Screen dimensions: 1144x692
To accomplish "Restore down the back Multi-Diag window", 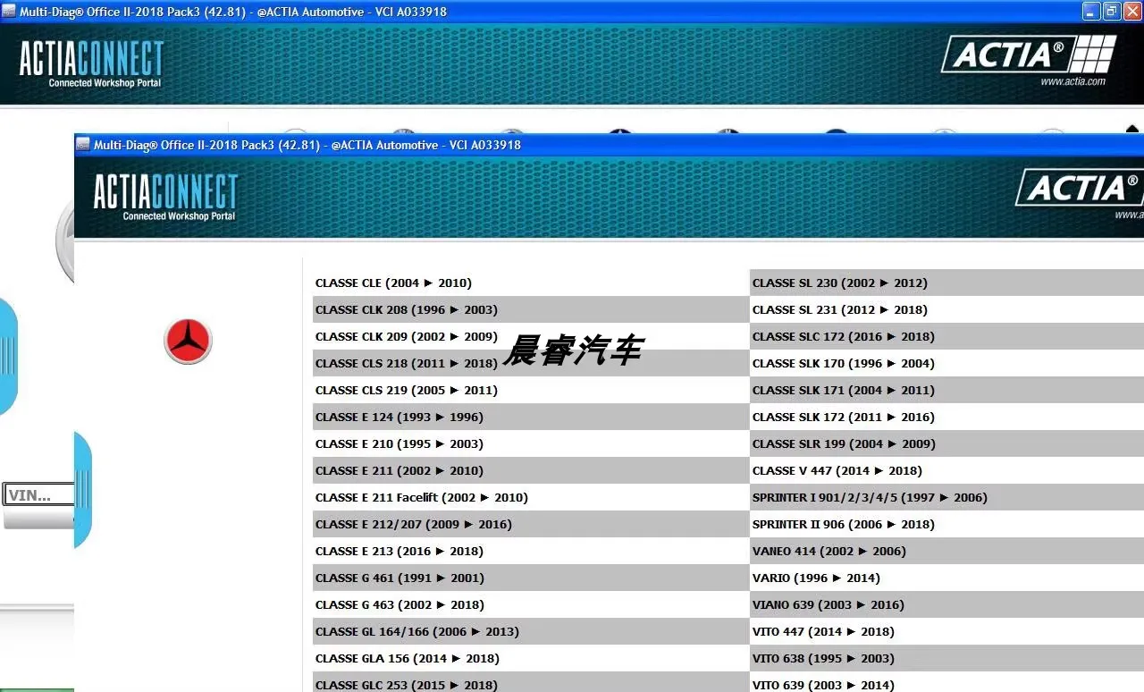I will (x=1112, y=12).
